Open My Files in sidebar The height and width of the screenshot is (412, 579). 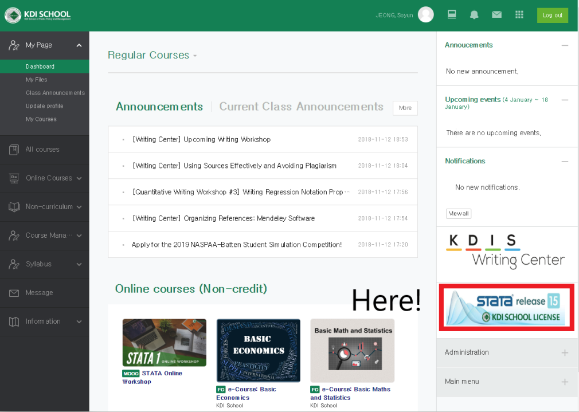pyautogui.click(x=37, y=80)
